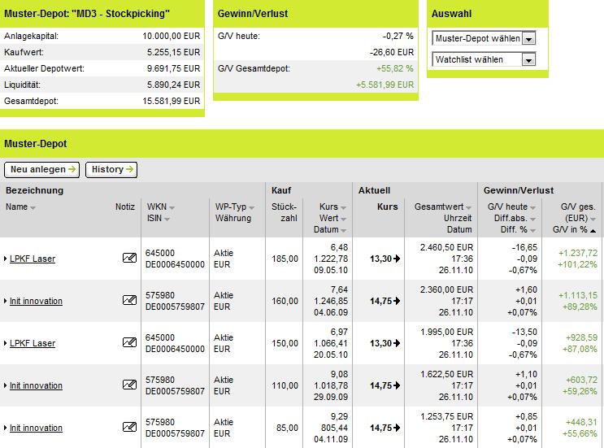The image size is (604, 448).
Task: Open the Muster-Depot wählen dropdown
Action: [528, 38]
